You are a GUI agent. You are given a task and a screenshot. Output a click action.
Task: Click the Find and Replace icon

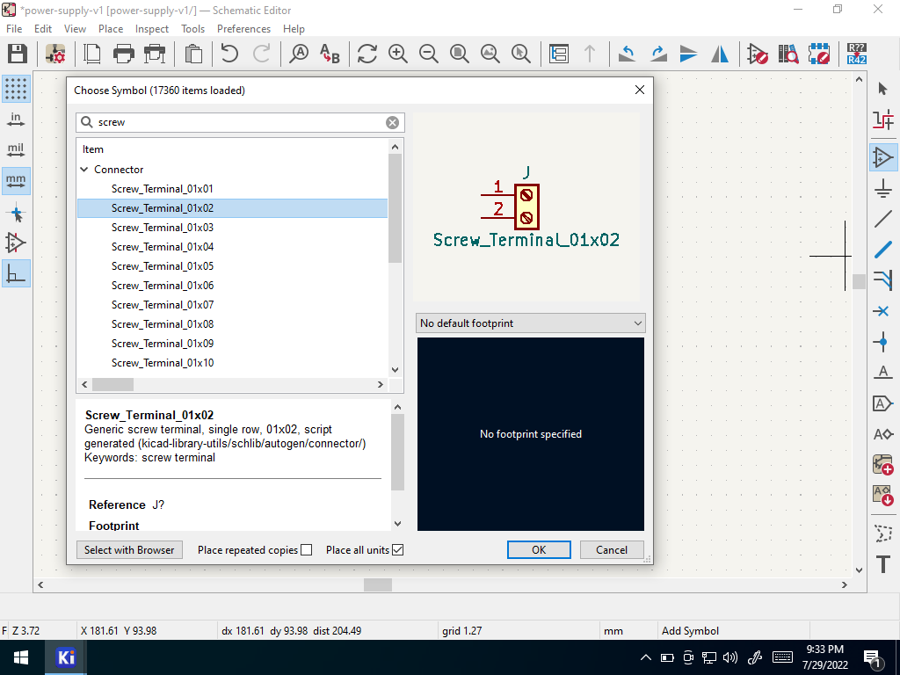(330, 54)
